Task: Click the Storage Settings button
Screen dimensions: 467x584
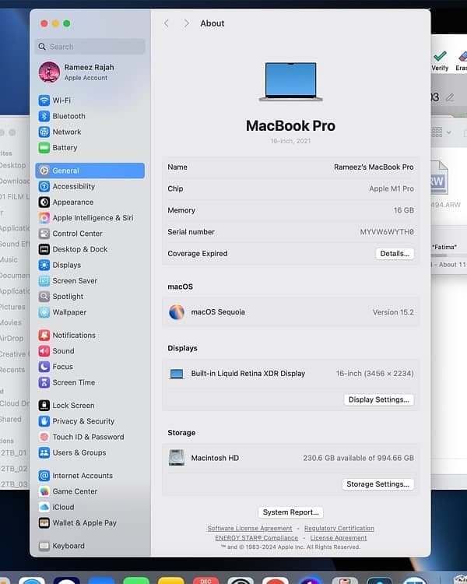Action: click(377, 484)
